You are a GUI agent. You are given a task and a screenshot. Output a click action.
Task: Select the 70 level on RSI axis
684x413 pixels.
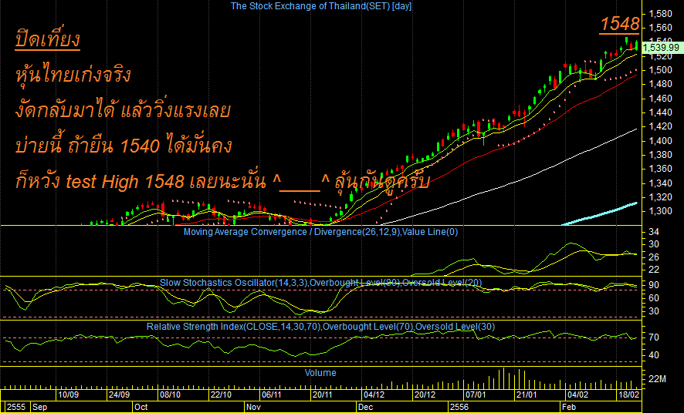(654, 337)
